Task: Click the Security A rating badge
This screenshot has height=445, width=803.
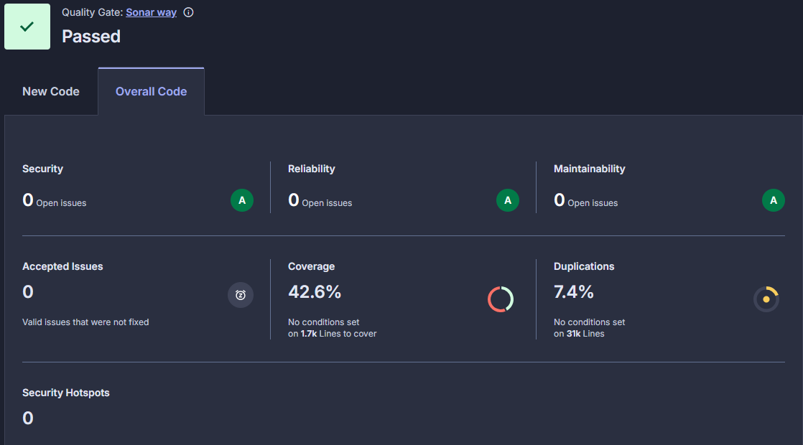Action: coord(242,200)
